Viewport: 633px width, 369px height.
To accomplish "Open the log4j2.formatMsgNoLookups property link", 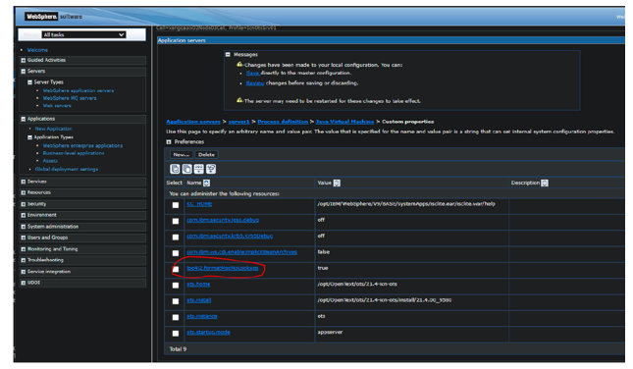I will pos(223,268).
